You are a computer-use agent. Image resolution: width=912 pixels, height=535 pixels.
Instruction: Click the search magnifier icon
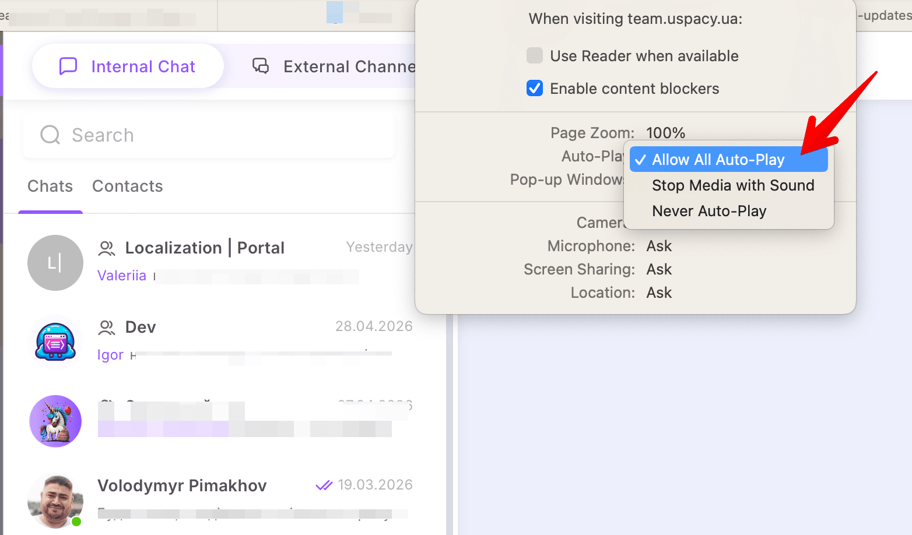50,135
